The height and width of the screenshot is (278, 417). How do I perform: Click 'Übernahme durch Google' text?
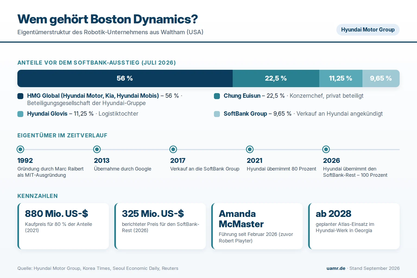pyautogui.click(x=122, y=169)
